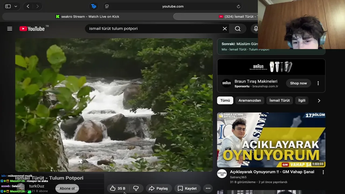Open the Mix playlist next-up panel

271,46
